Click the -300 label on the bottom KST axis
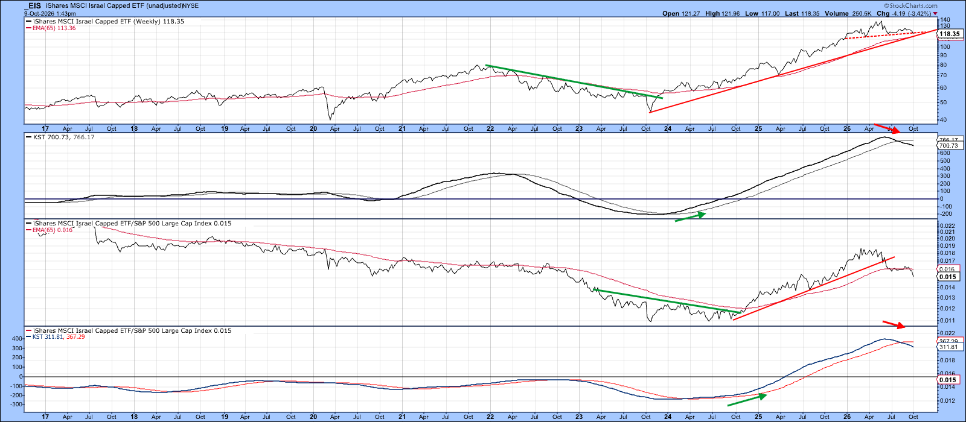 pos(16,405)
